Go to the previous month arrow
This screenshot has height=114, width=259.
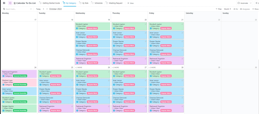tap(44, 9)
